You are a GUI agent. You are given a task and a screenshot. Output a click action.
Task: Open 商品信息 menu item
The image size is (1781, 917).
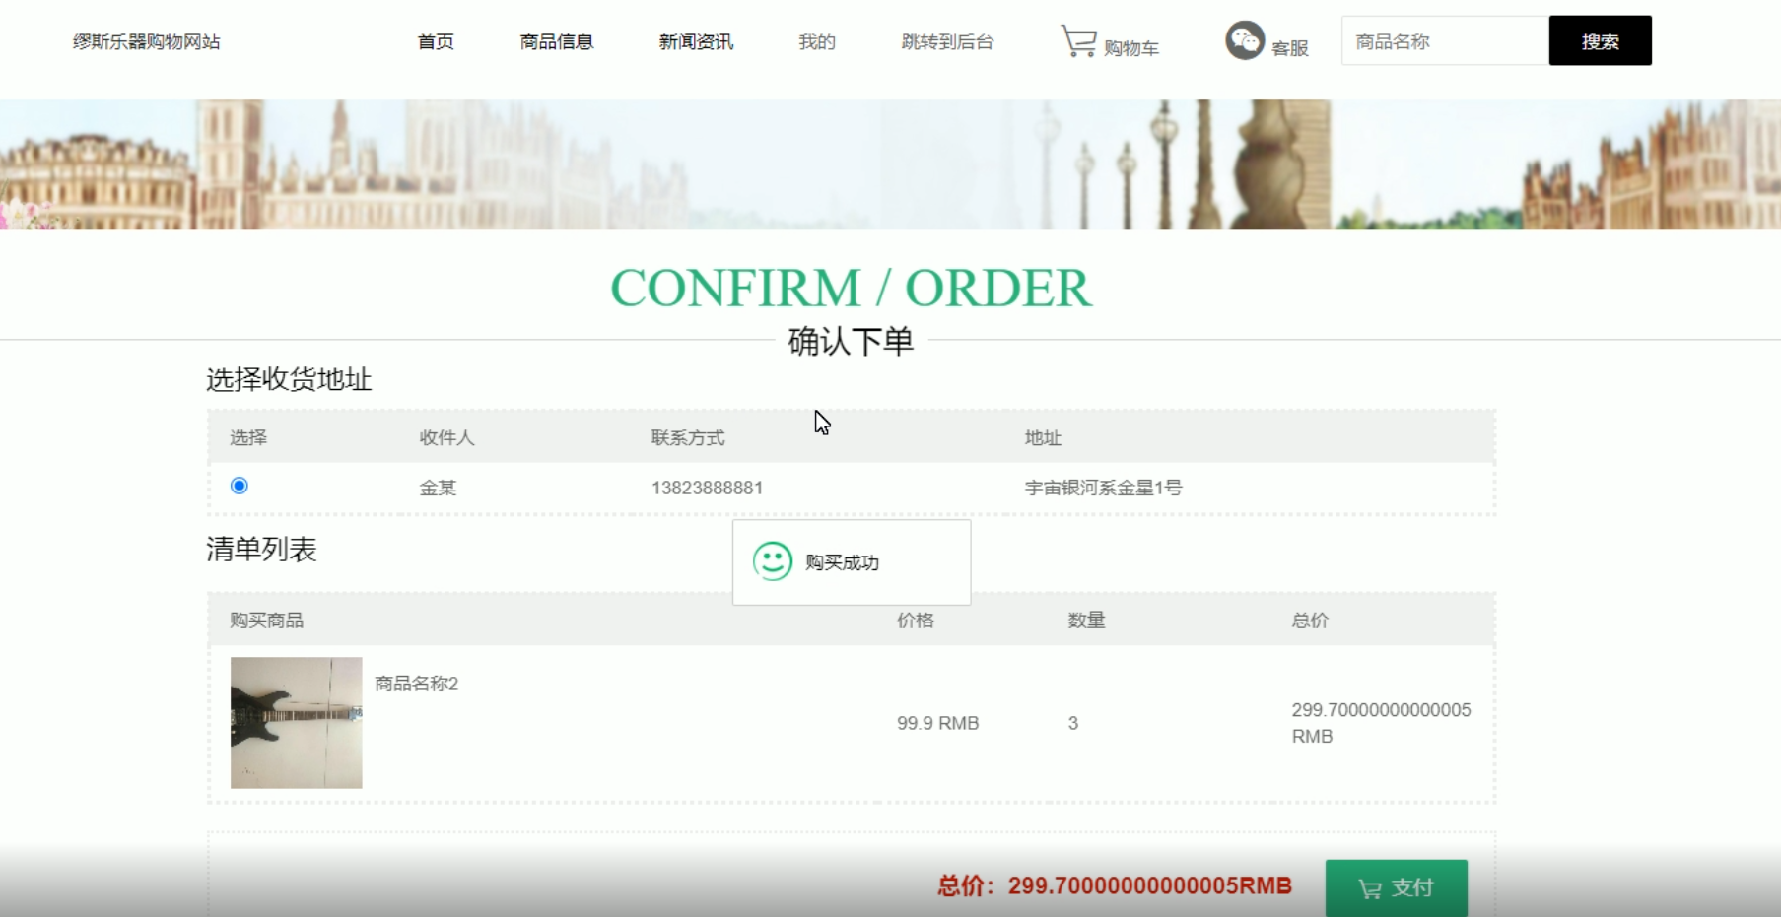[557, 41]
